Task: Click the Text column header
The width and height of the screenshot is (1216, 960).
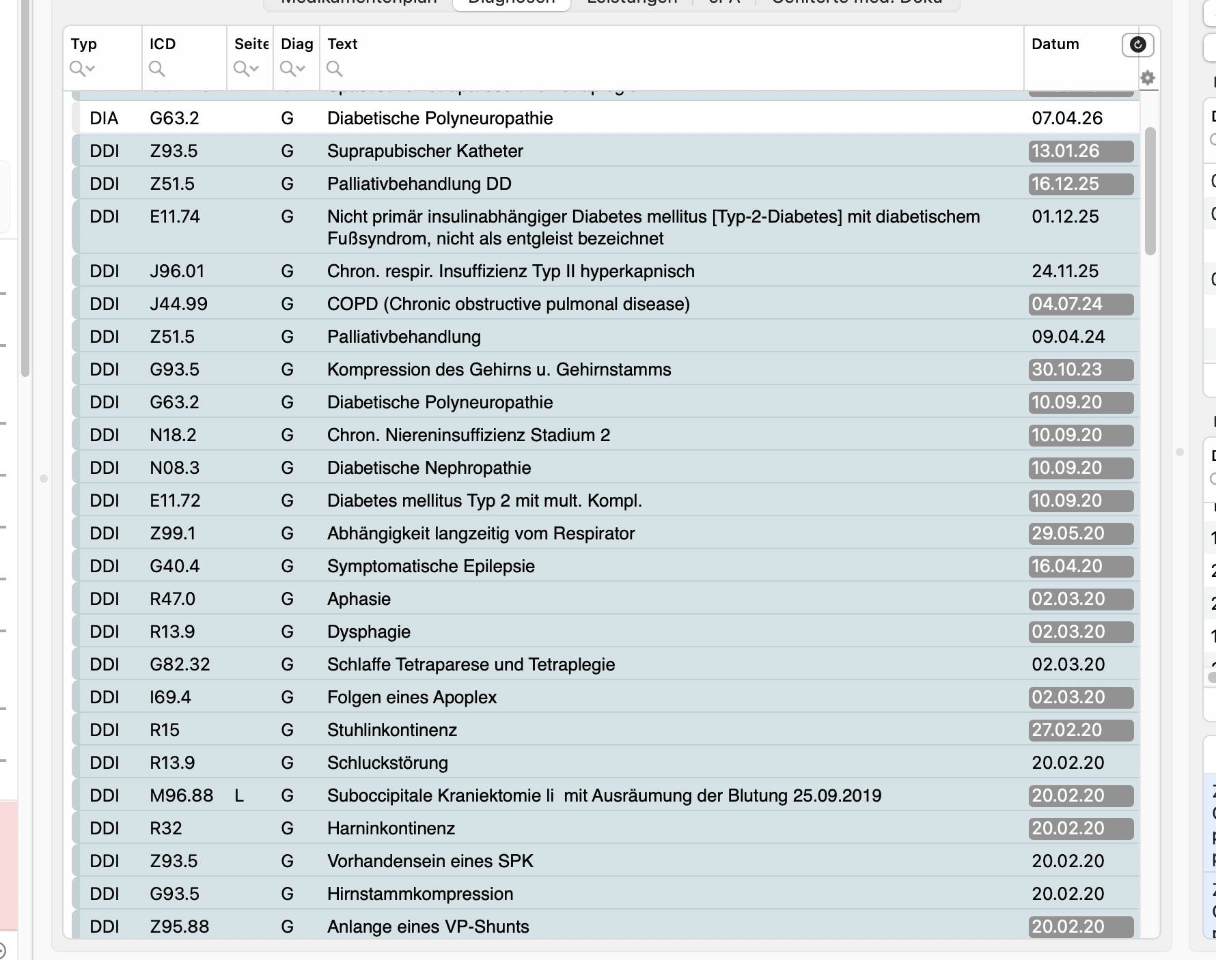Action: (x=342, y=44)
